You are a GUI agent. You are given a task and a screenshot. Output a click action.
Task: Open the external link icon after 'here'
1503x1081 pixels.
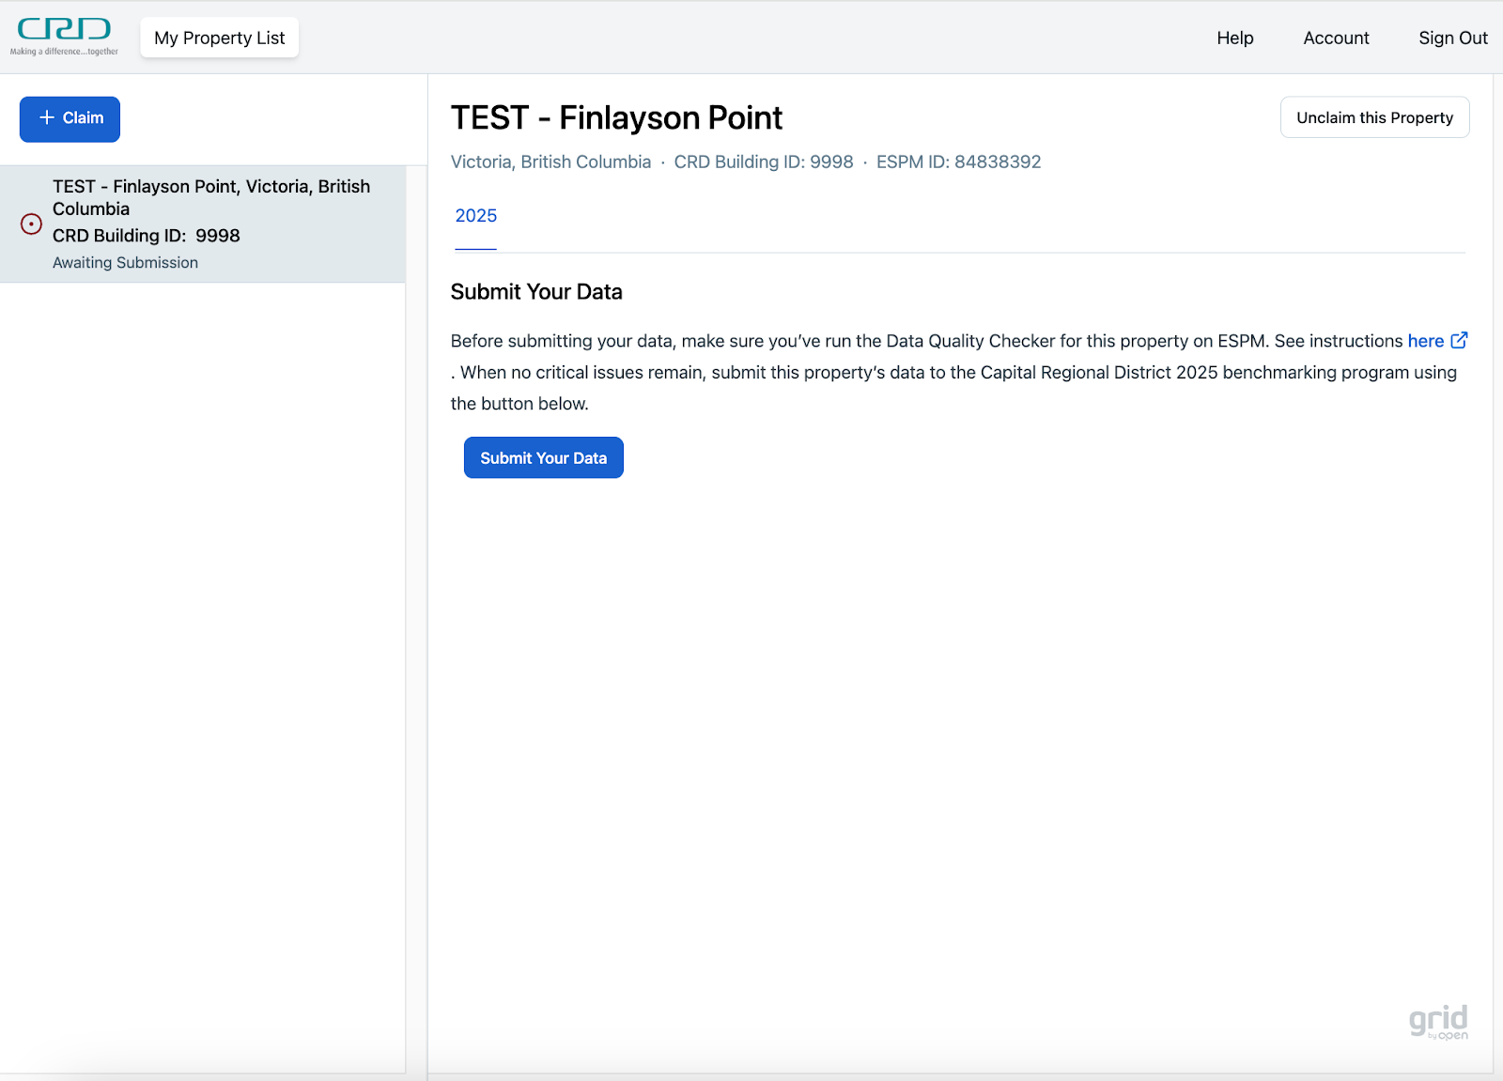1459,341
